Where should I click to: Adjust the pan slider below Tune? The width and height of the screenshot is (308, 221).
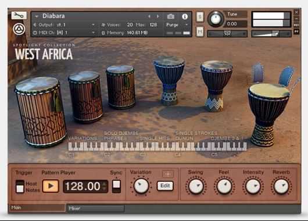coord(227,34)
